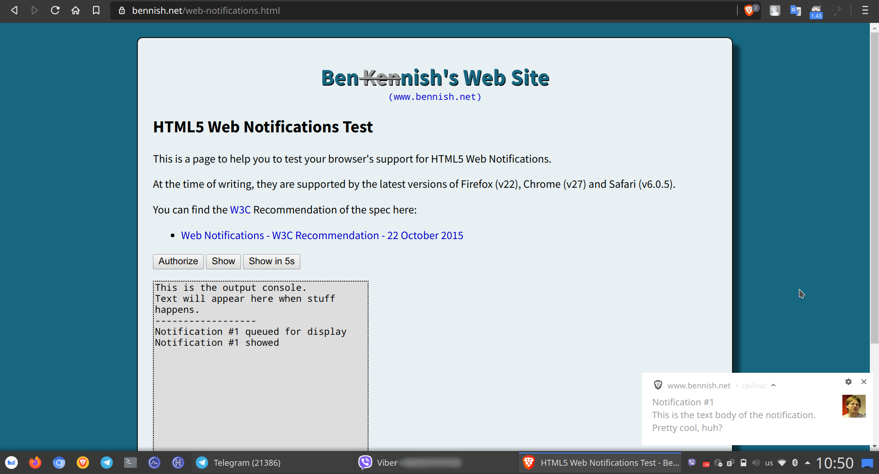Switch the keyboard layout labeled us
Screen dimensions: 879x474
(770, 463)
